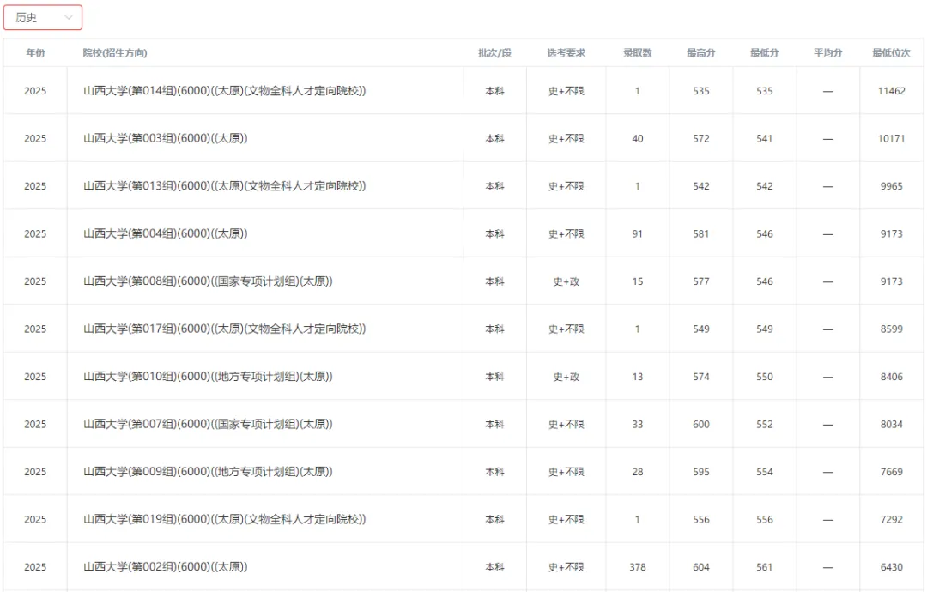The width and height of the screenshot is (927, 592).
Task: Click highest score 577 in 第008组 row
Action: pos(701,281)
